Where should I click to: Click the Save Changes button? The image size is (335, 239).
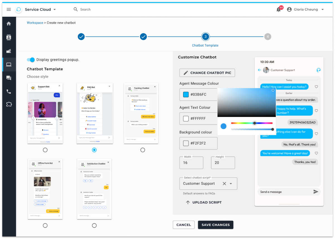(216, 225)
